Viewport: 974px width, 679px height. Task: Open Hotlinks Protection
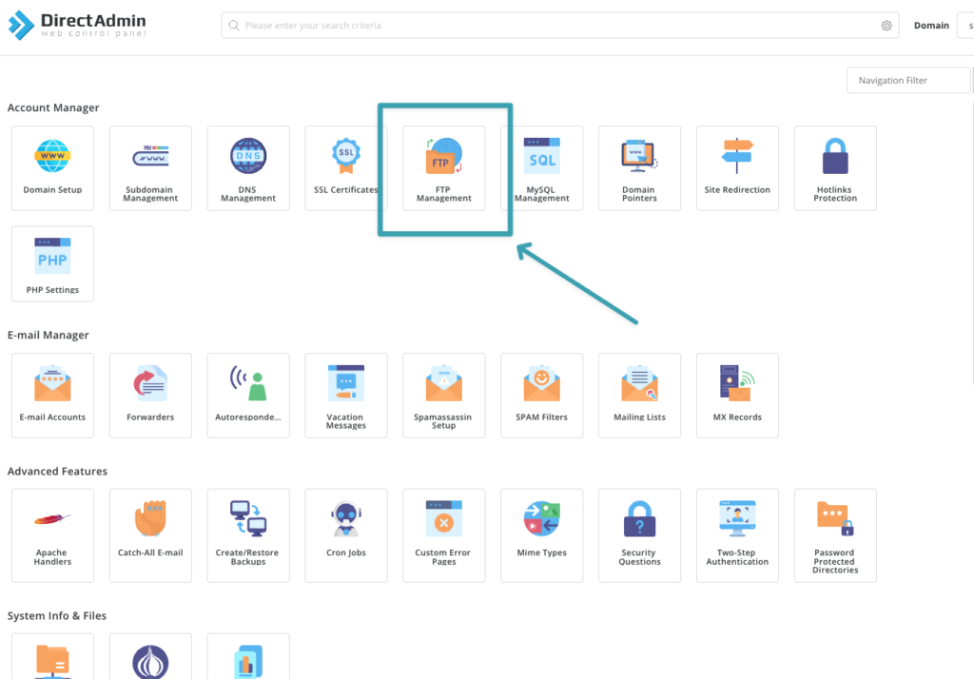tap(835, 168)
